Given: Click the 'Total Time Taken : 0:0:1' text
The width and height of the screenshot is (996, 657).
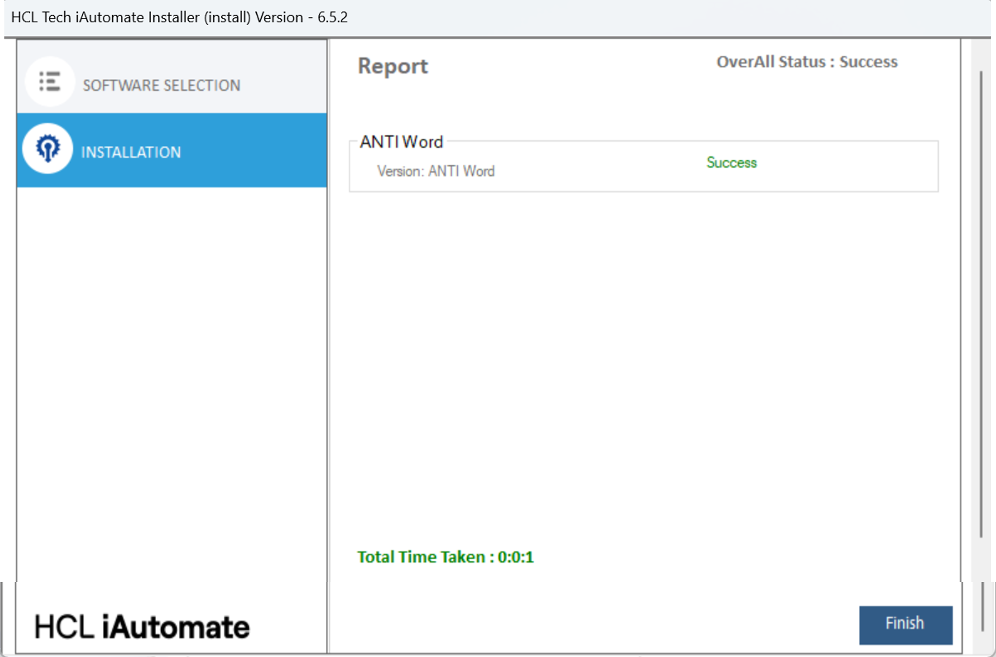Looking at the screenshot, I should click(446, 557).
